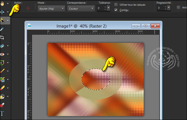
Task: Expand the Magic Wand tool flyout arrow
Action: click(8, 21)
